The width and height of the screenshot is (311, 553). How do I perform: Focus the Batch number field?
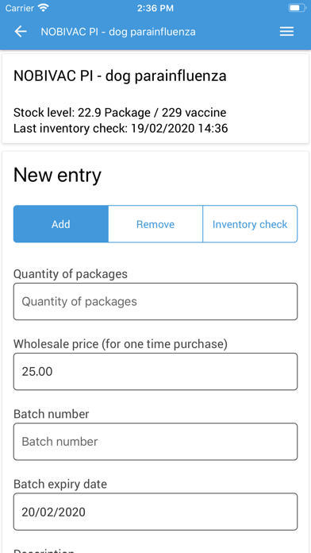click(155, 442)
